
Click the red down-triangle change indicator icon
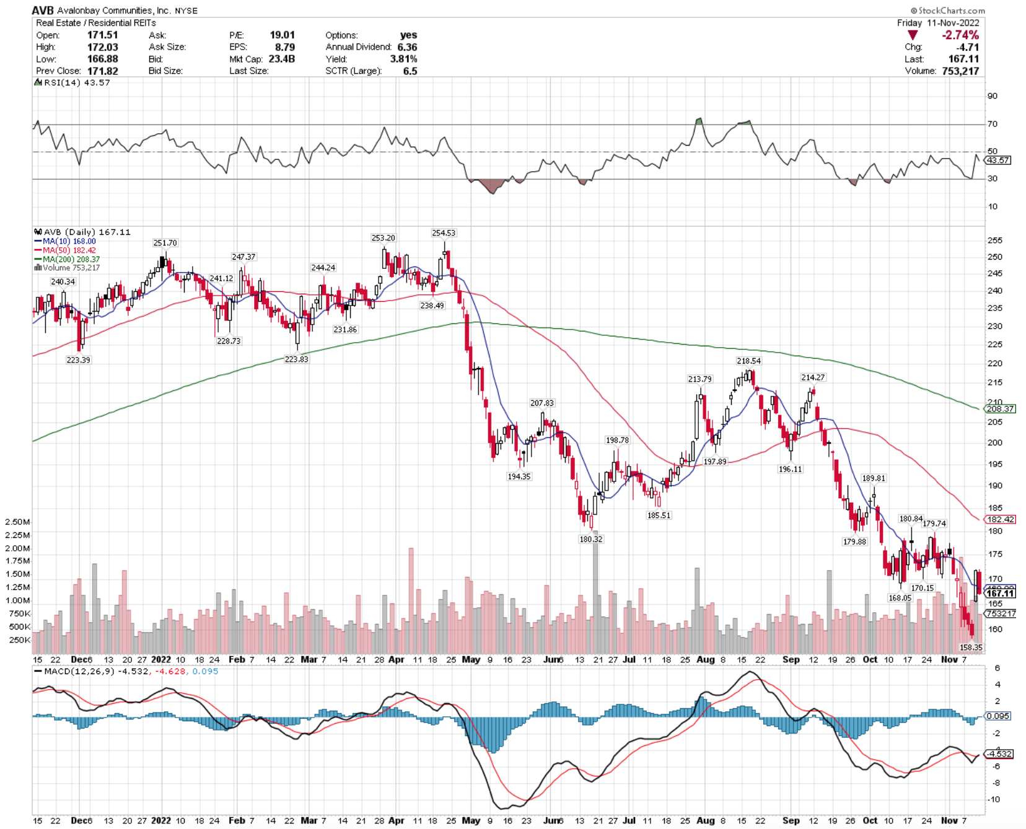coord(913,35)
